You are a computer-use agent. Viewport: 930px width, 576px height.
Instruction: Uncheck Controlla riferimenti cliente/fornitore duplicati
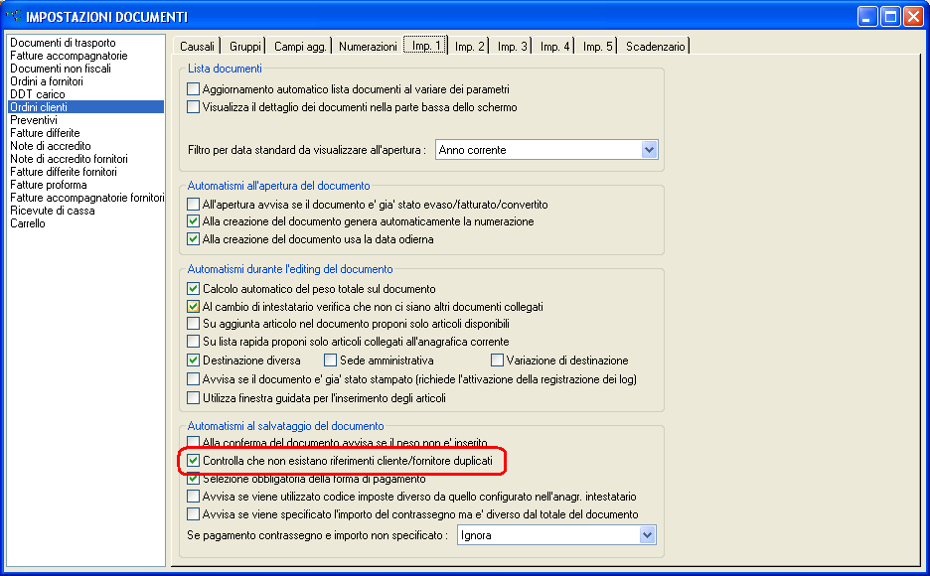[193, 461]
